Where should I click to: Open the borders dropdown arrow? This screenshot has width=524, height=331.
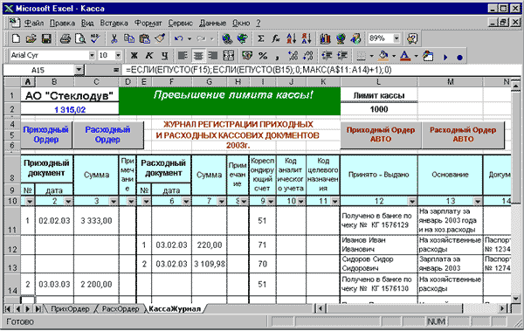pyautogui.click(x=371, y=56)
